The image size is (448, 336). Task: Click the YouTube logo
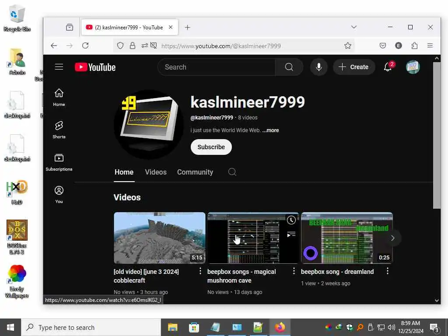click(95, 67)
